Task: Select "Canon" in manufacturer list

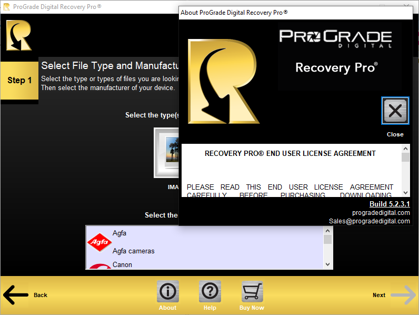Action: point(122,265)
